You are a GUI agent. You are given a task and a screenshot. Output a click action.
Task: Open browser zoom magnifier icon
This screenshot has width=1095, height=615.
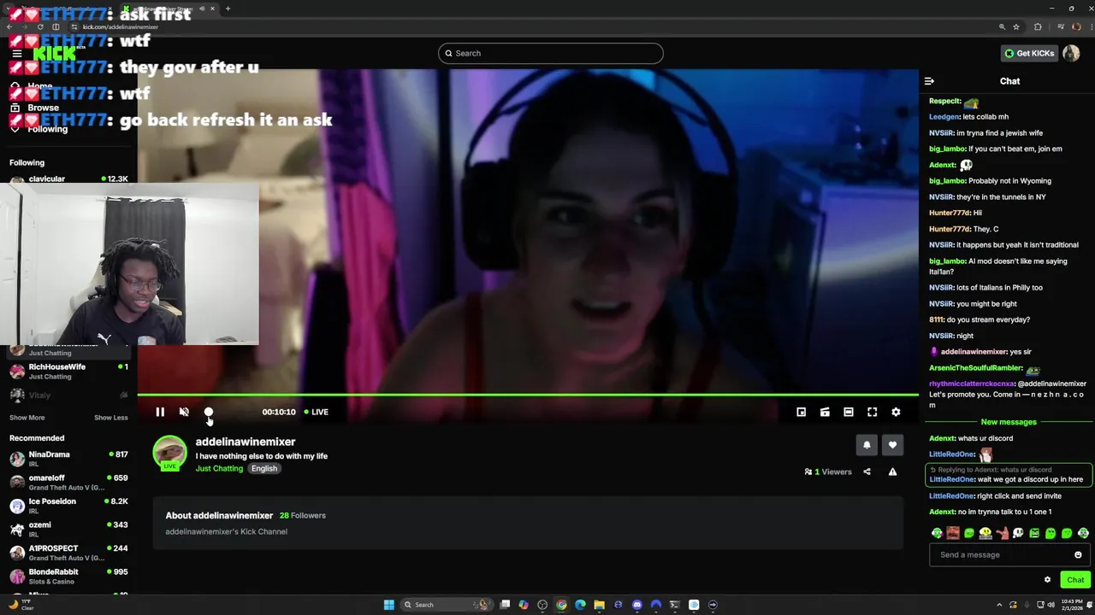(1002, 26)
